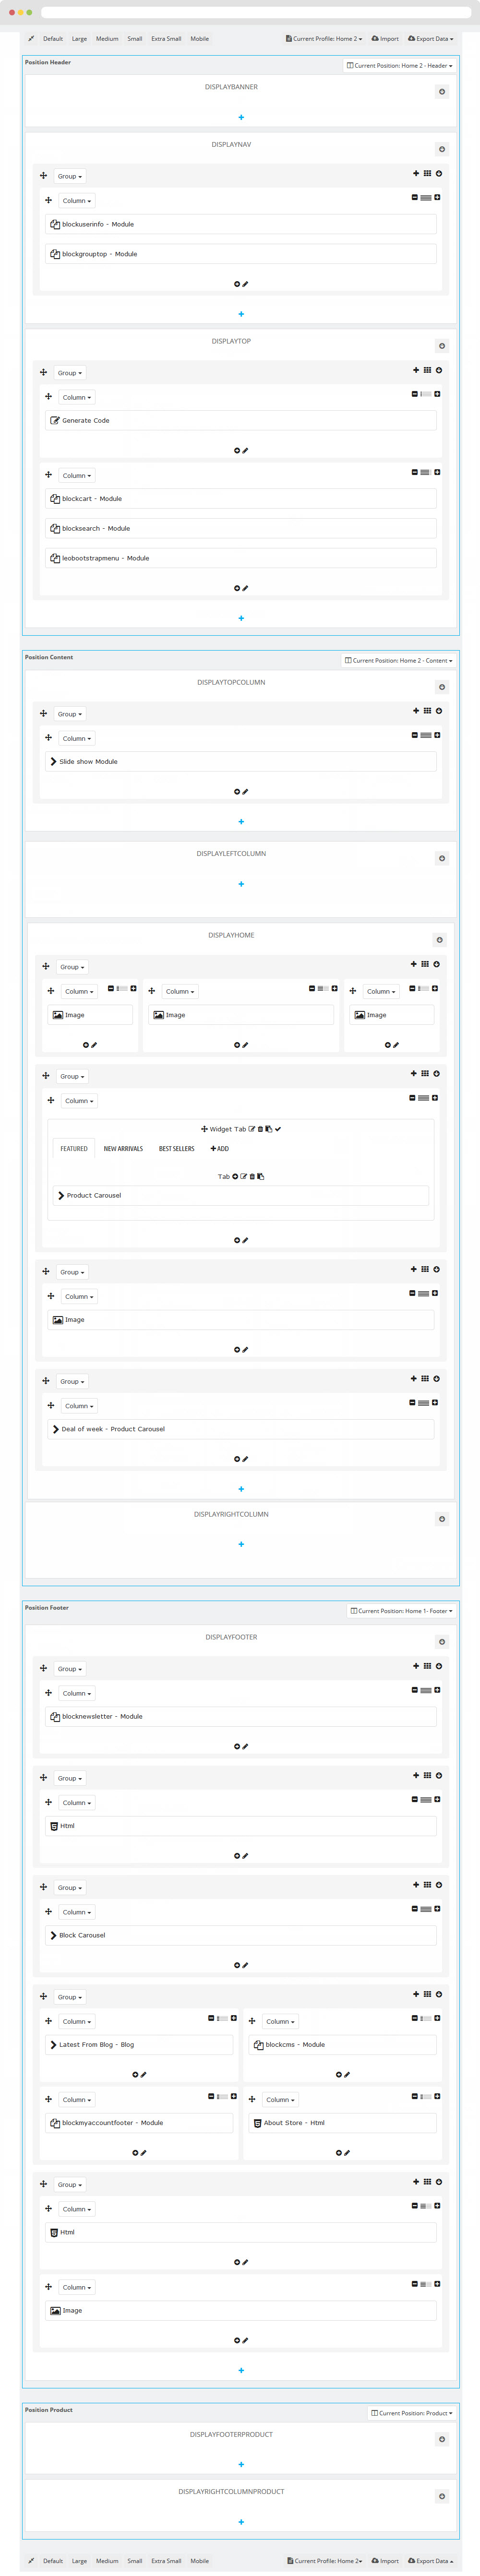This screenshot has width=480, height=2576.
Task: Switch to Extra Small view in top toolbar
Action: [166, 39]
